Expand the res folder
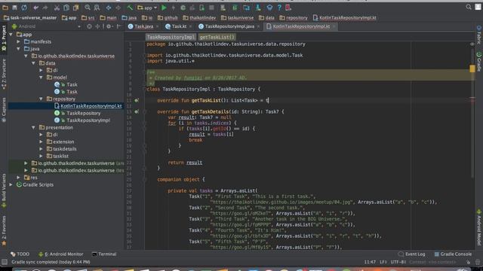Viewport: 483px width, 271px height. (x=19, y=178)
